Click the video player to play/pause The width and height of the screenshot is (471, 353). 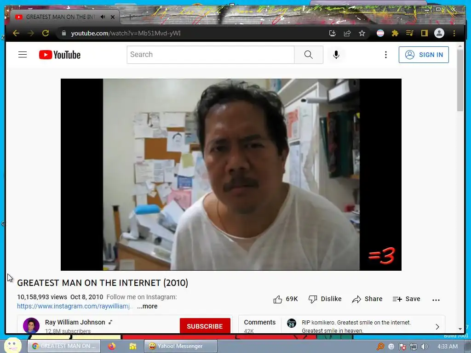(x=231, y=174)
